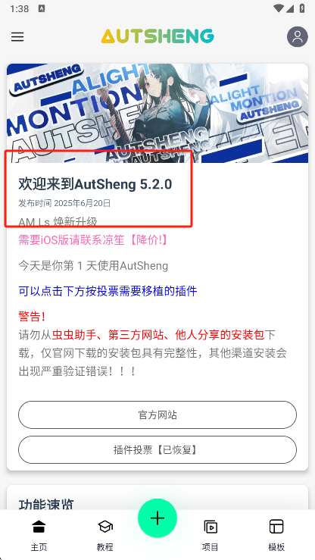Image resolution: width=315 pixels, height=560 pixels.
Task: Tap the 项目 projects icon
Action: (x=210, y=527)
